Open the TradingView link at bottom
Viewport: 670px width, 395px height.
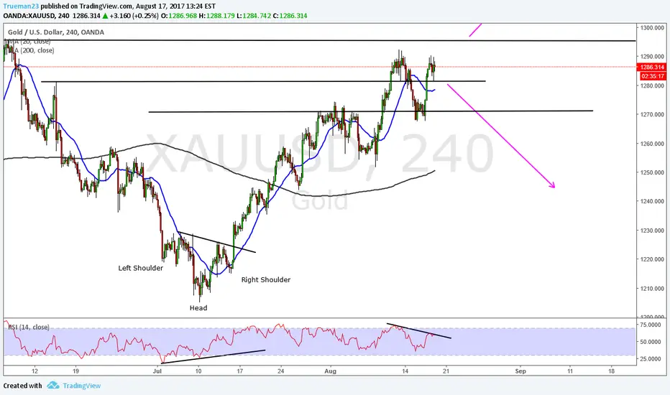coord(82,386)
